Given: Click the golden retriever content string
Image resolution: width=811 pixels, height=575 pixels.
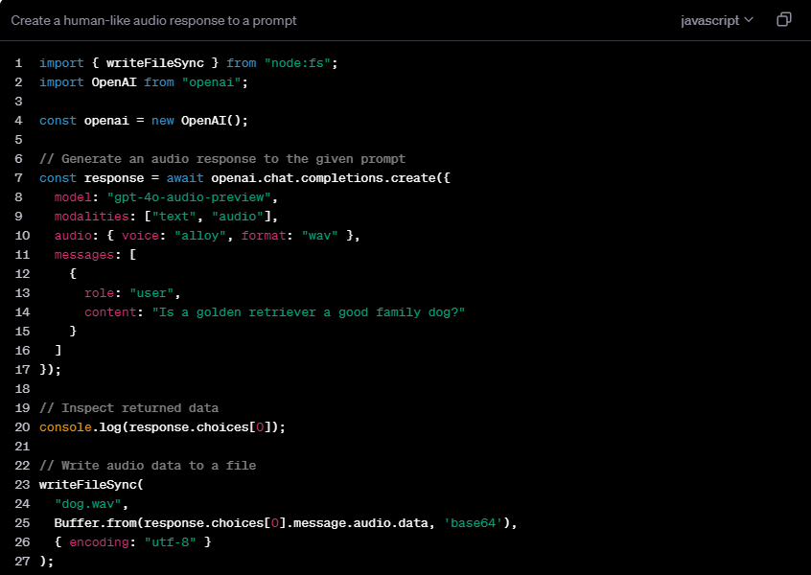Looking at the screenshot, I should [x=308, y=311].
